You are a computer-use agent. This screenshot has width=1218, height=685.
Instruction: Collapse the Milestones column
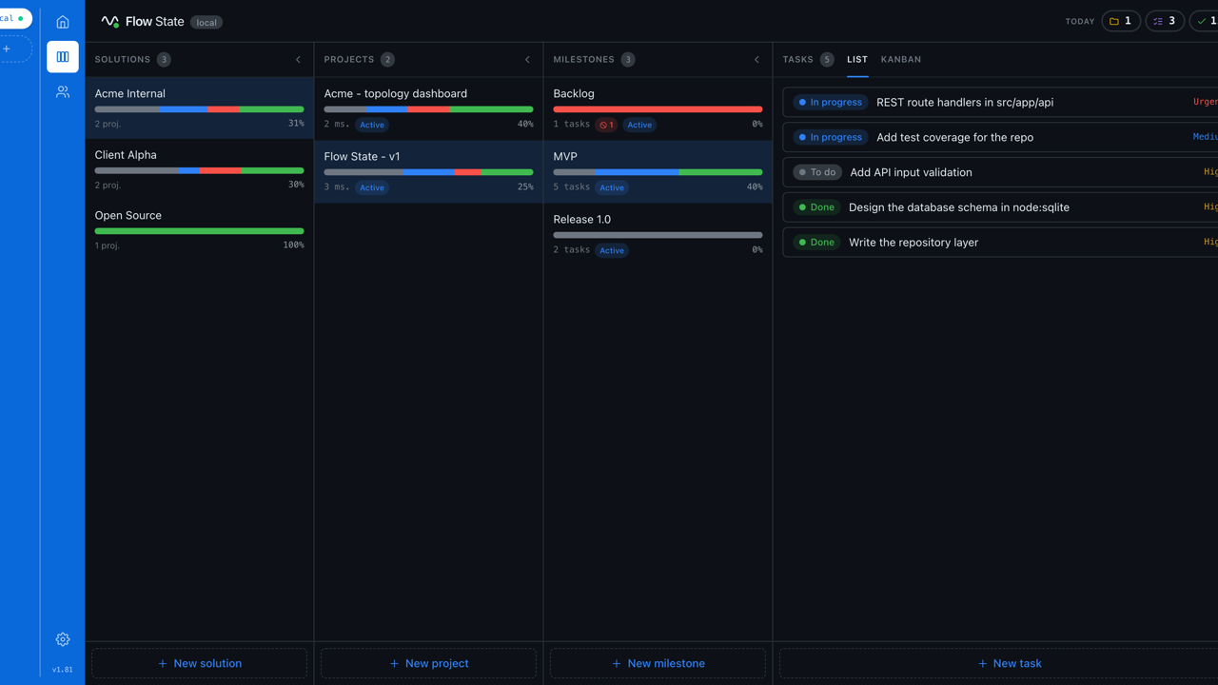coord(756,60)
